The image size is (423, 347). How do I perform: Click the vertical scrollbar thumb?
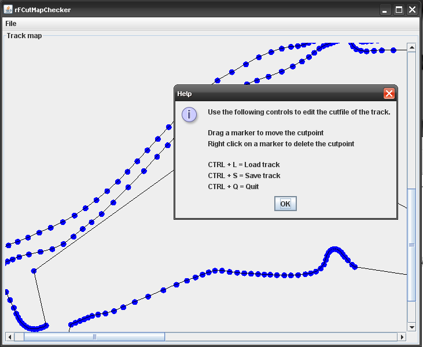click(x=411, y=245)
